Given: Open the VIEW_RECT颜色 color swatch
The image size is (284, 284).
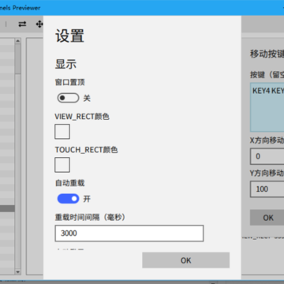Looking at the screenshot, I should 62,132.
